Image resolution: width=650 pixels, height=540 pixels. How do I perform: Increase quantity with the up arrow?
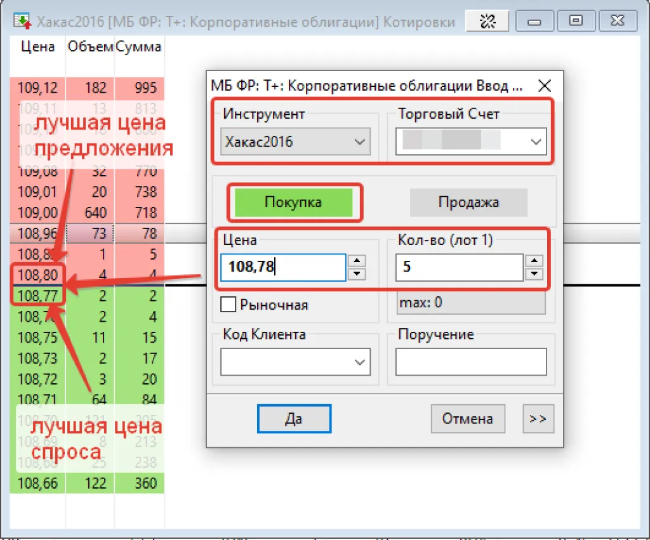pos(535,261)
